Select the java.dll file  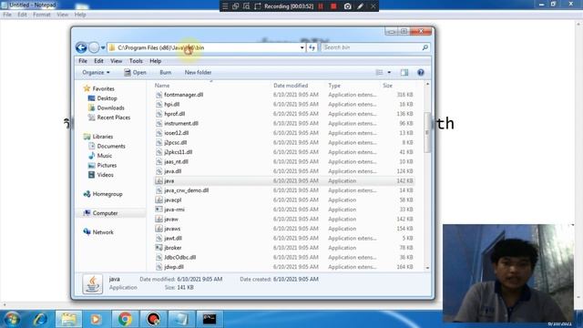click(172, 171)
